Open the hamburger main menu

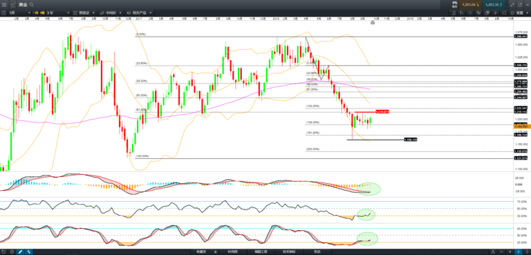point(4,5)
